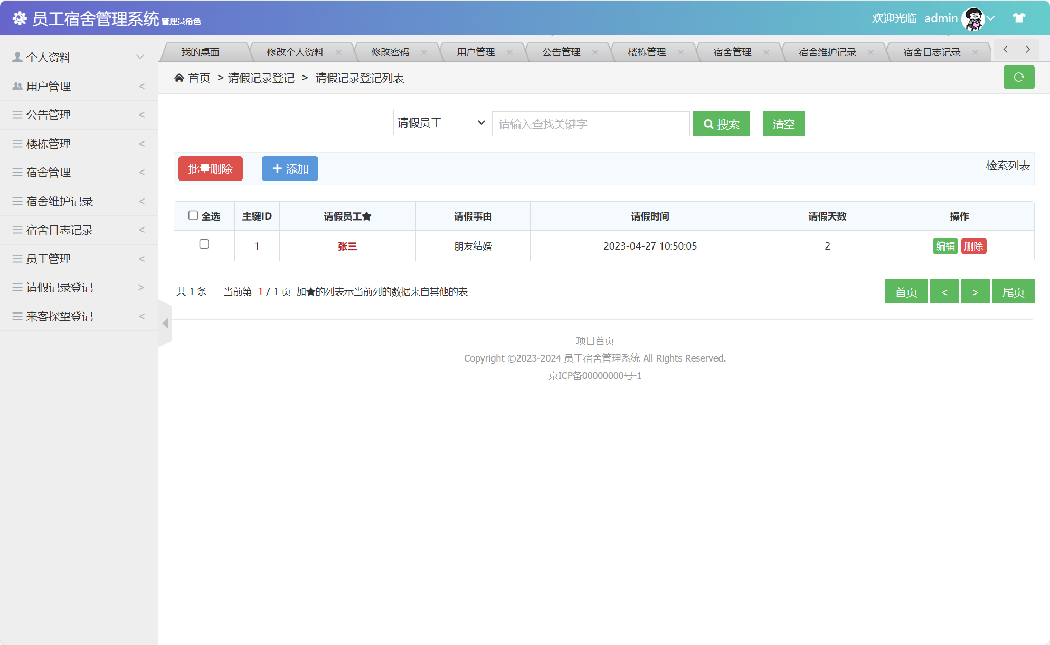Image resolution: width=1050 pixels, height=645 pixels.
Task: Click the plus icon on the 添加 button
Action: point(278,168)
